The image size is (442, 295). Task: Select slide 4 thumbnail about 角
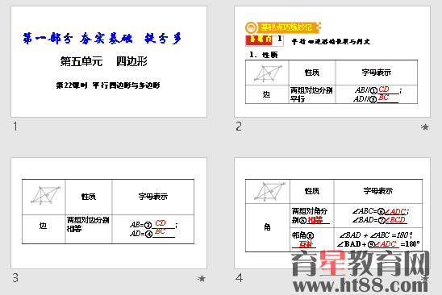(332, 213)
